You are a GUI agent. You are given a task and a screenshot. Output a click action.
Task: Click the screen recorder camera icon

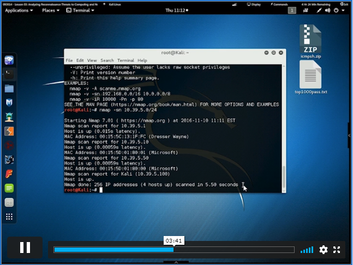tap(306, 10)
